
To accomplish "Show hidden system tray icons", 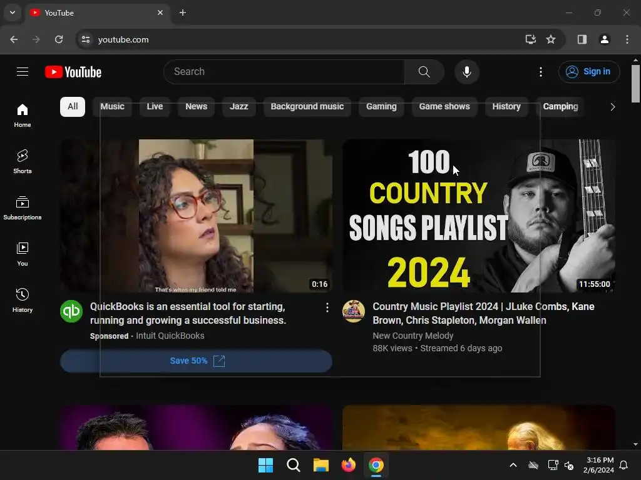I will (513, 465).
